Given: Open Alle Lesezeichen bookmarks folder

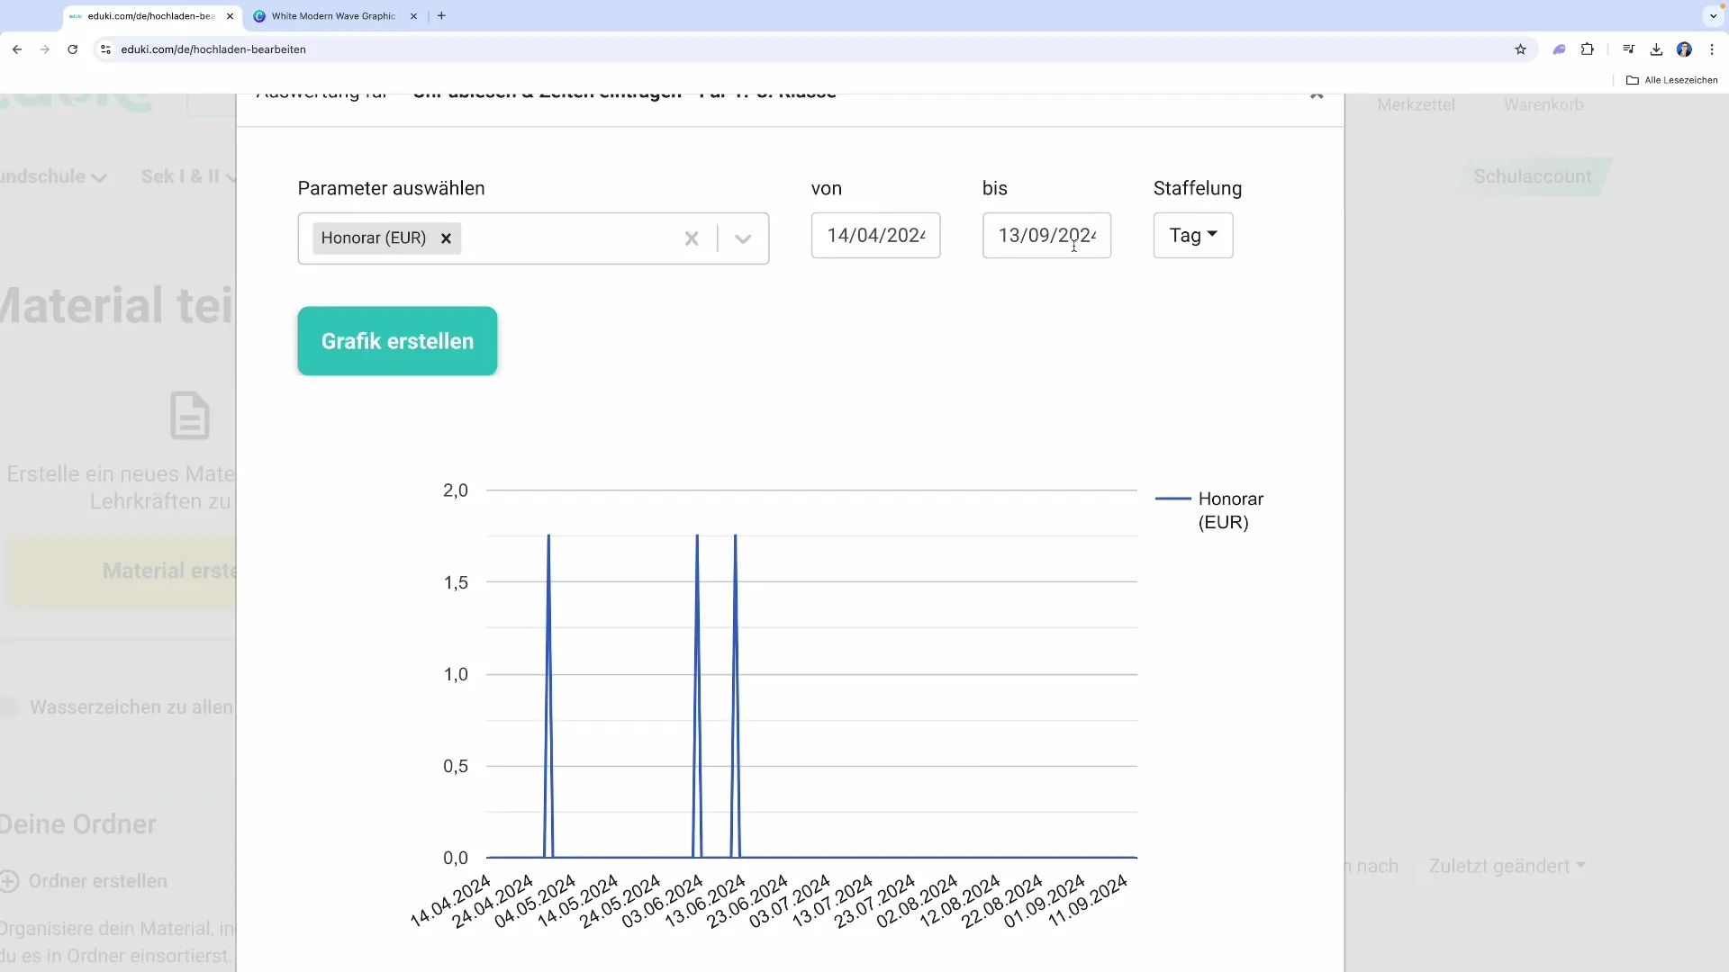Looking at the screenshot, I should pyautogui.click(x=1671, y=80).
